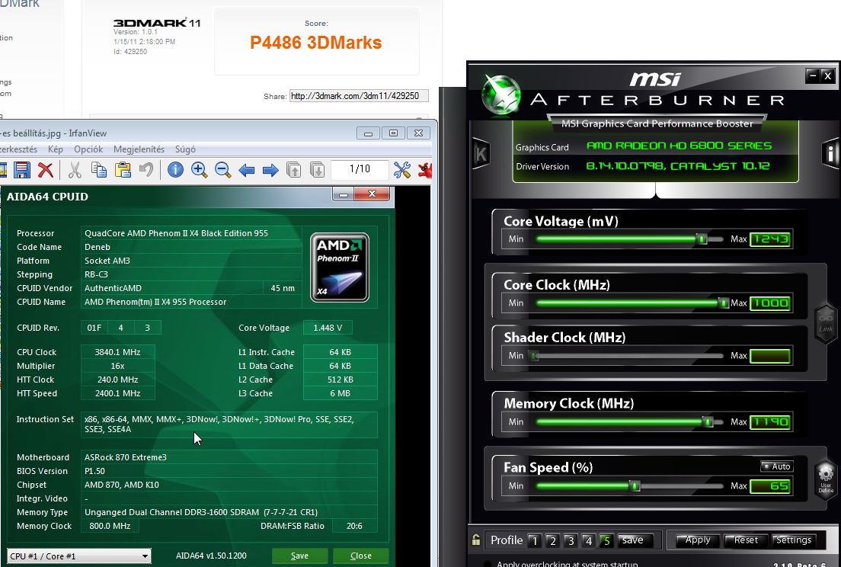
Task: Click the scissors Cut icon in IrfanView
Action: coord(75,170)
